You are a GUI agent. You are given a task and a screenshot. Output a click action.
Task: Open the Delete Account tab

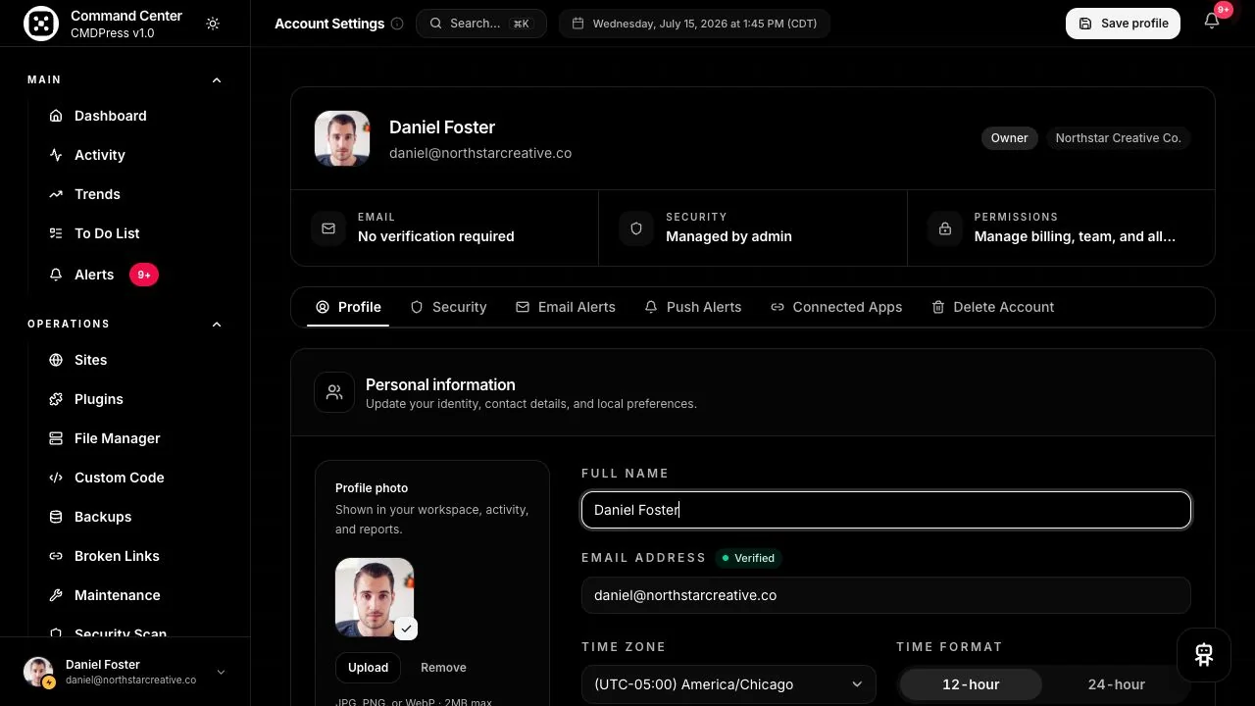click(x=993, y=307)
